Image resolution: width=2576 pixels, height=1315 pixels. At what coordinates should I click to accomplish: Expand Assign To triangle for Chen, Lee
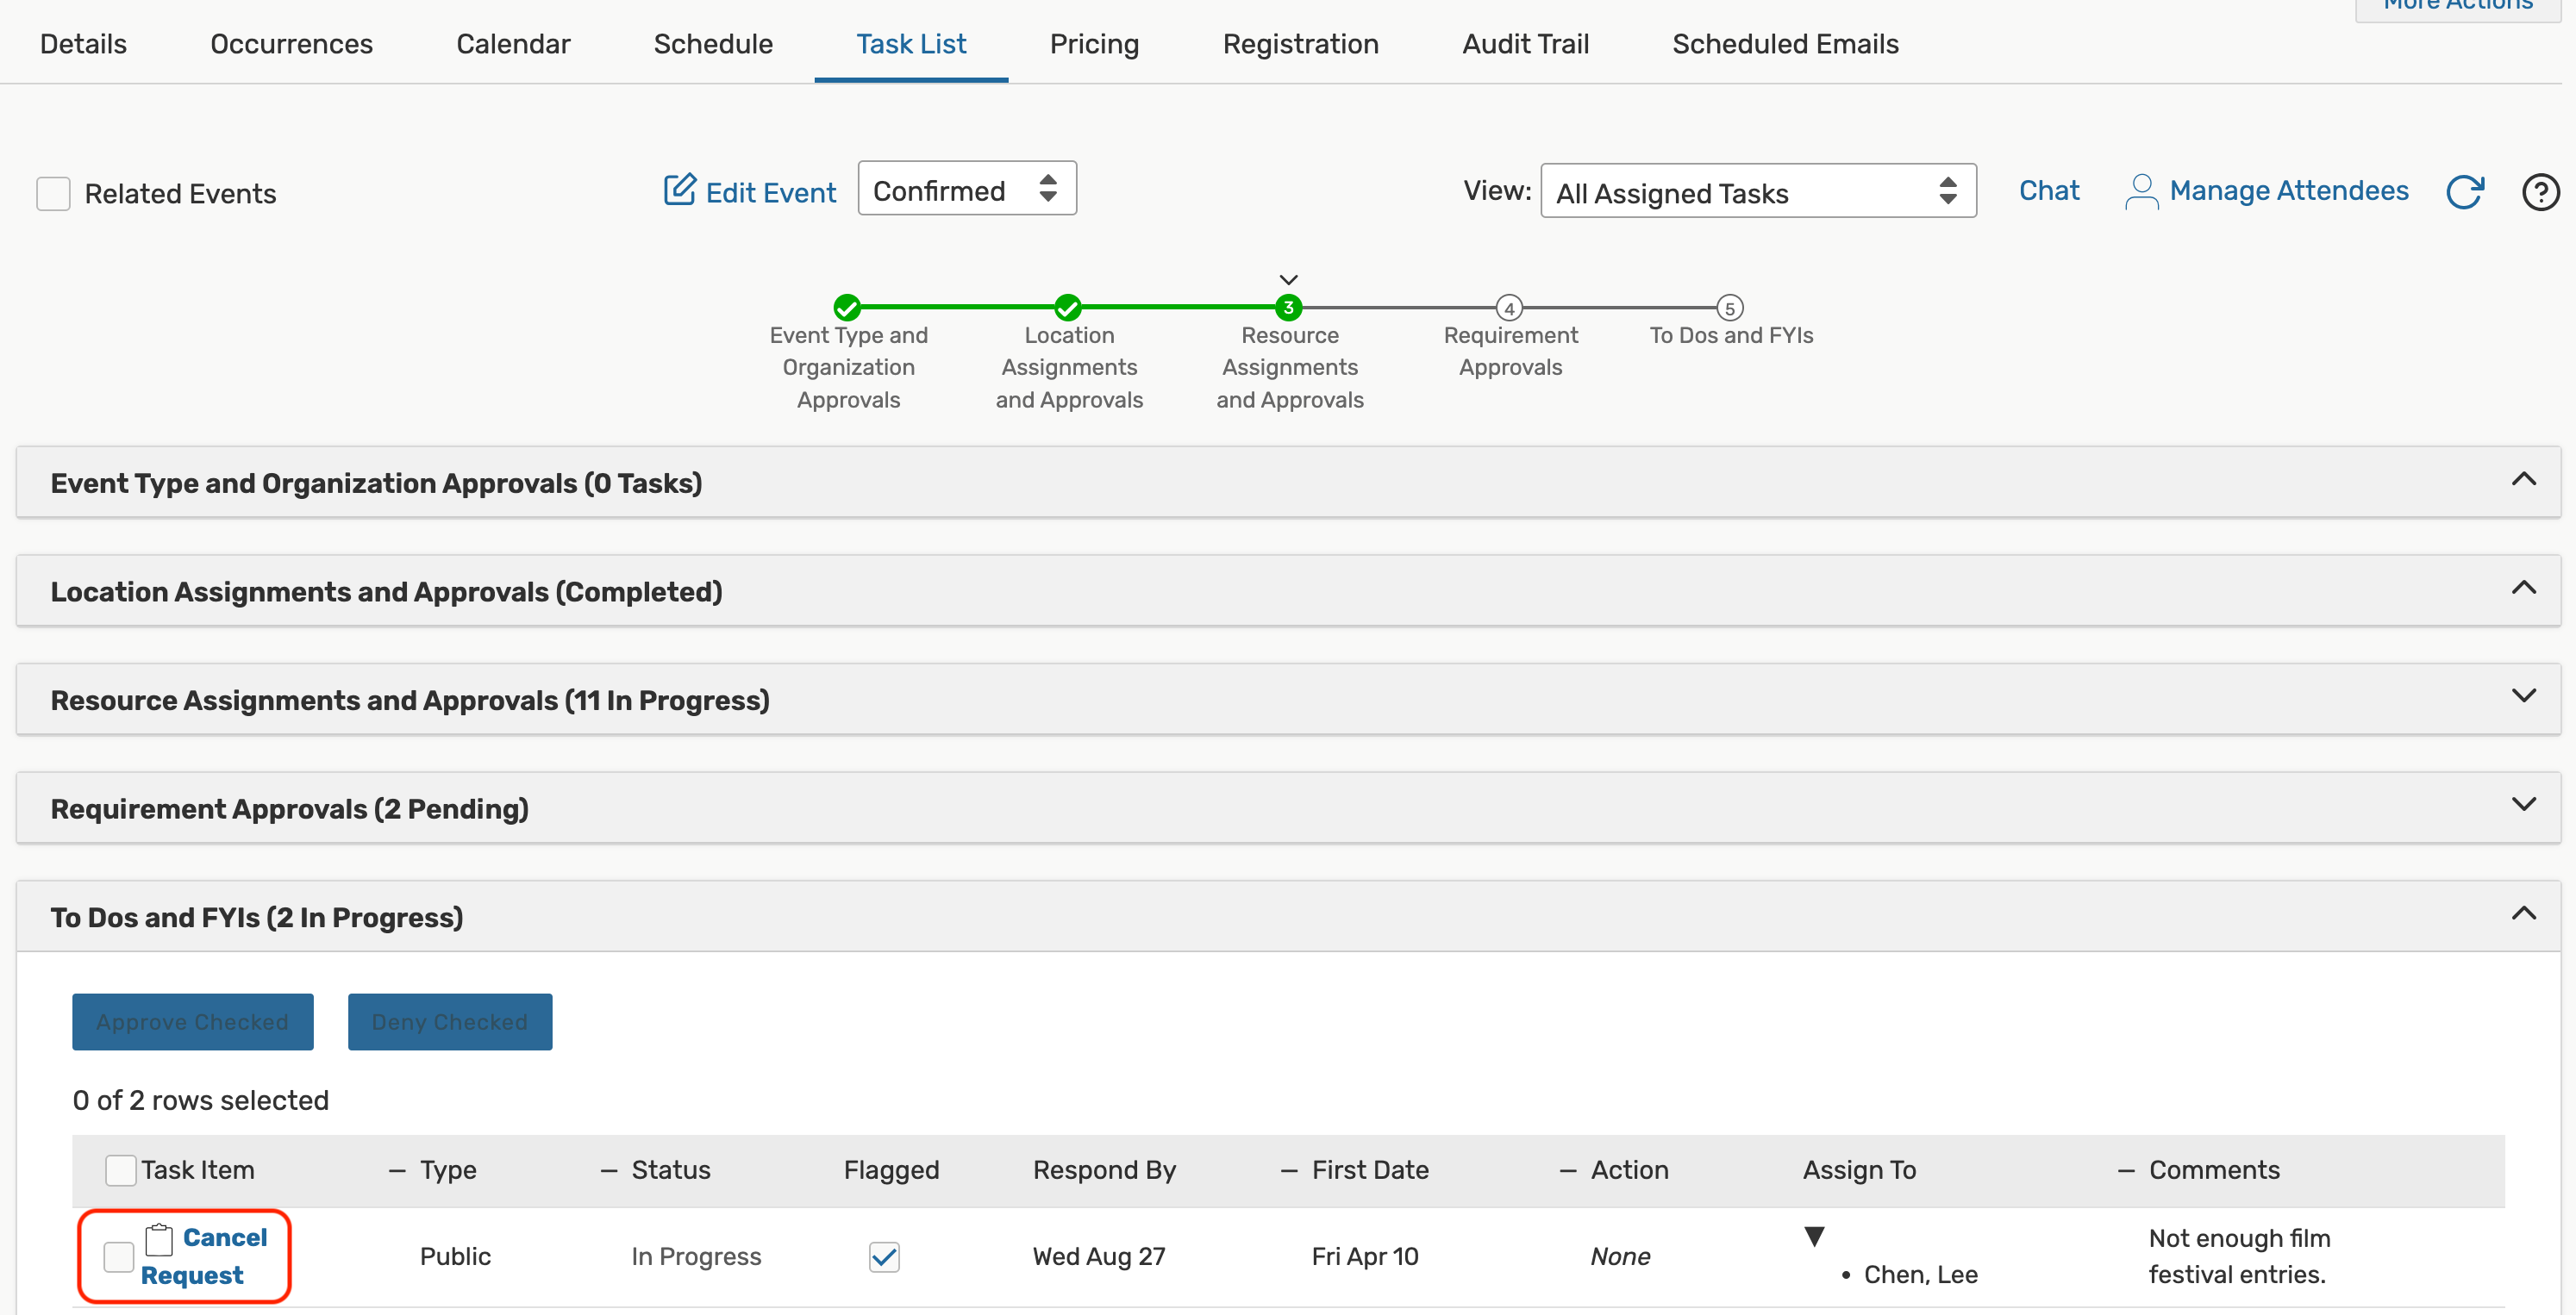click(1814, 1236)
